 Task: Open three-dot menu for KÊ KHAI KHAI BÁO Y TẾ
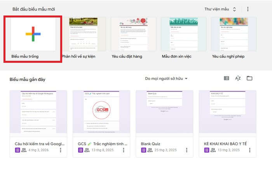point(249,150)
